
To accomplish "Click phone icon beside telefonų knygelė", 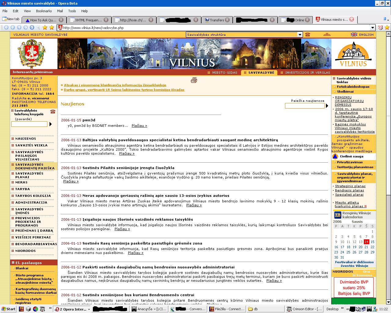I will [53, 112].
